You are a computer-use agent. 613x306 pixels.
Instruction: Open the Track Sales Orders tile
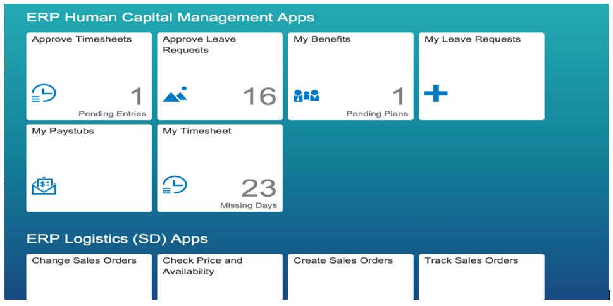pyautogui.click(x=481, y=276)
